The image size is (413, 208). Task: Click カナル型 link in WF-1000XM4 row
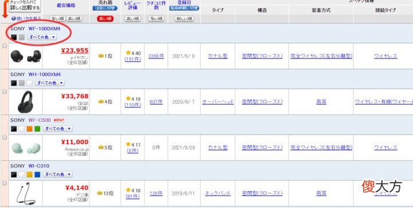(x=218, y=56)
